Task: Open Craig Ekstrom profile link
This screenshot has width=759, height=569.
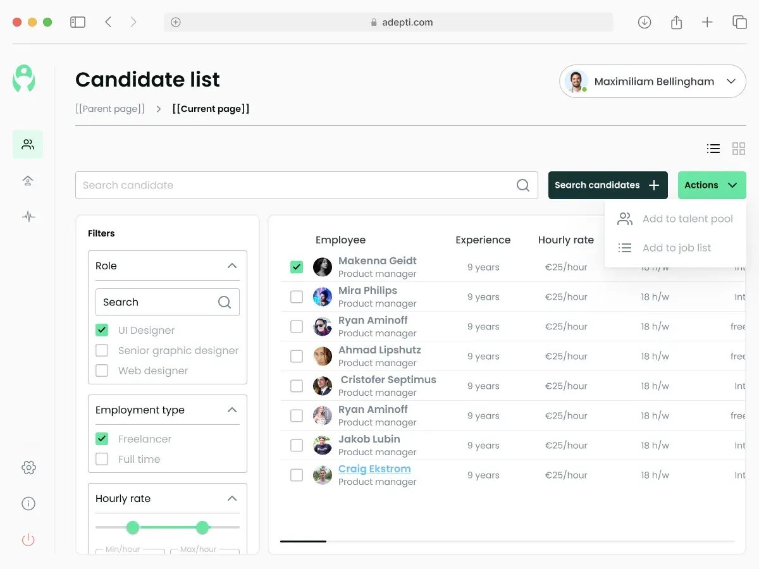Action: click(x=374, y=468)
